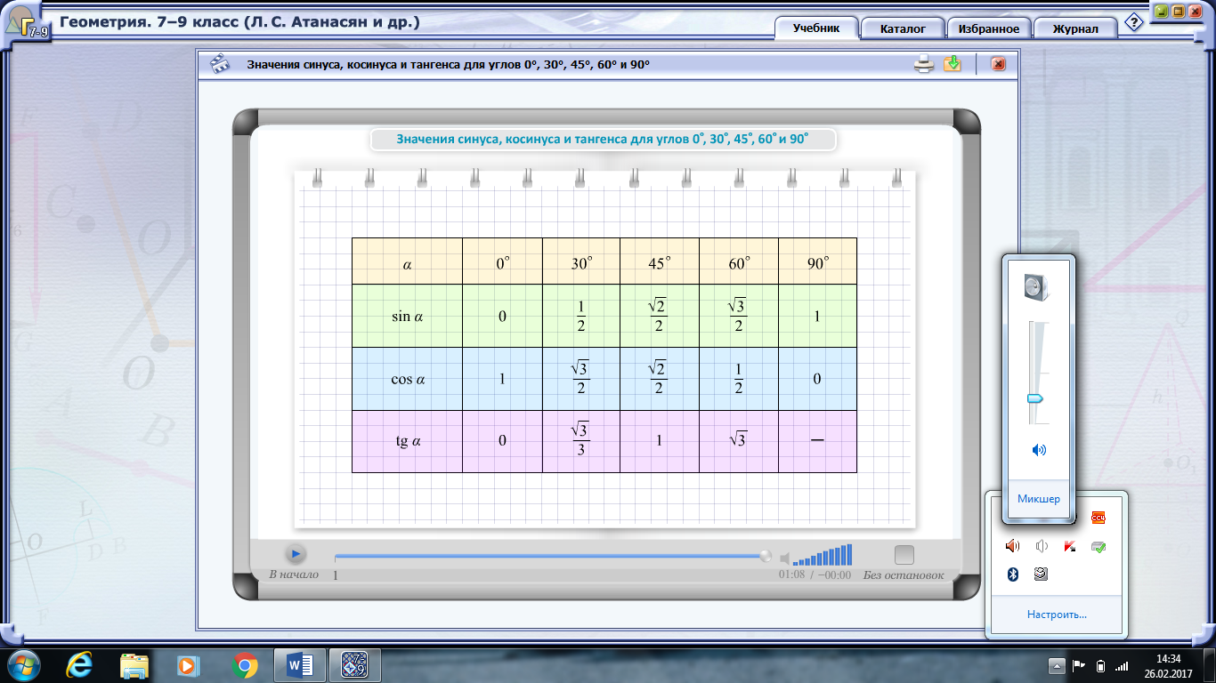Switch to Microsoft Word on taskbar
Image resolution: width=1216 pixels, height=683 pixels.
299,664
